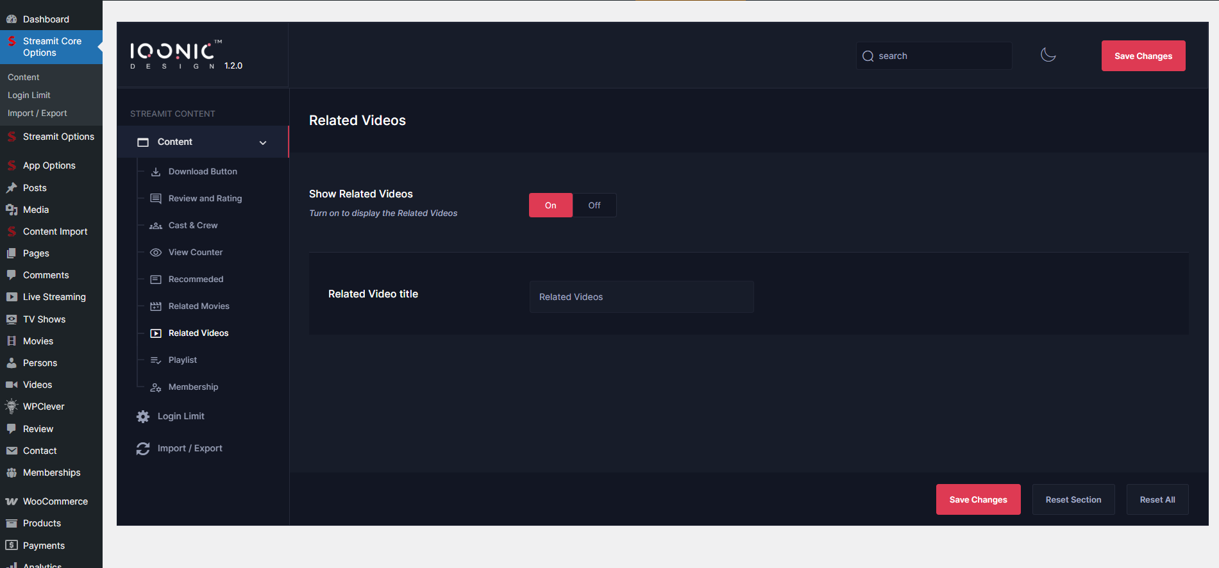Turn Show Related Videos off
This screenshot has width=1219, height=568.
(594, 205)
